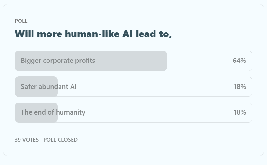Click the unfilled middle of the Safer abundant AI bar
This screenshot has width=267, height=165.
[x=146, y=87]
